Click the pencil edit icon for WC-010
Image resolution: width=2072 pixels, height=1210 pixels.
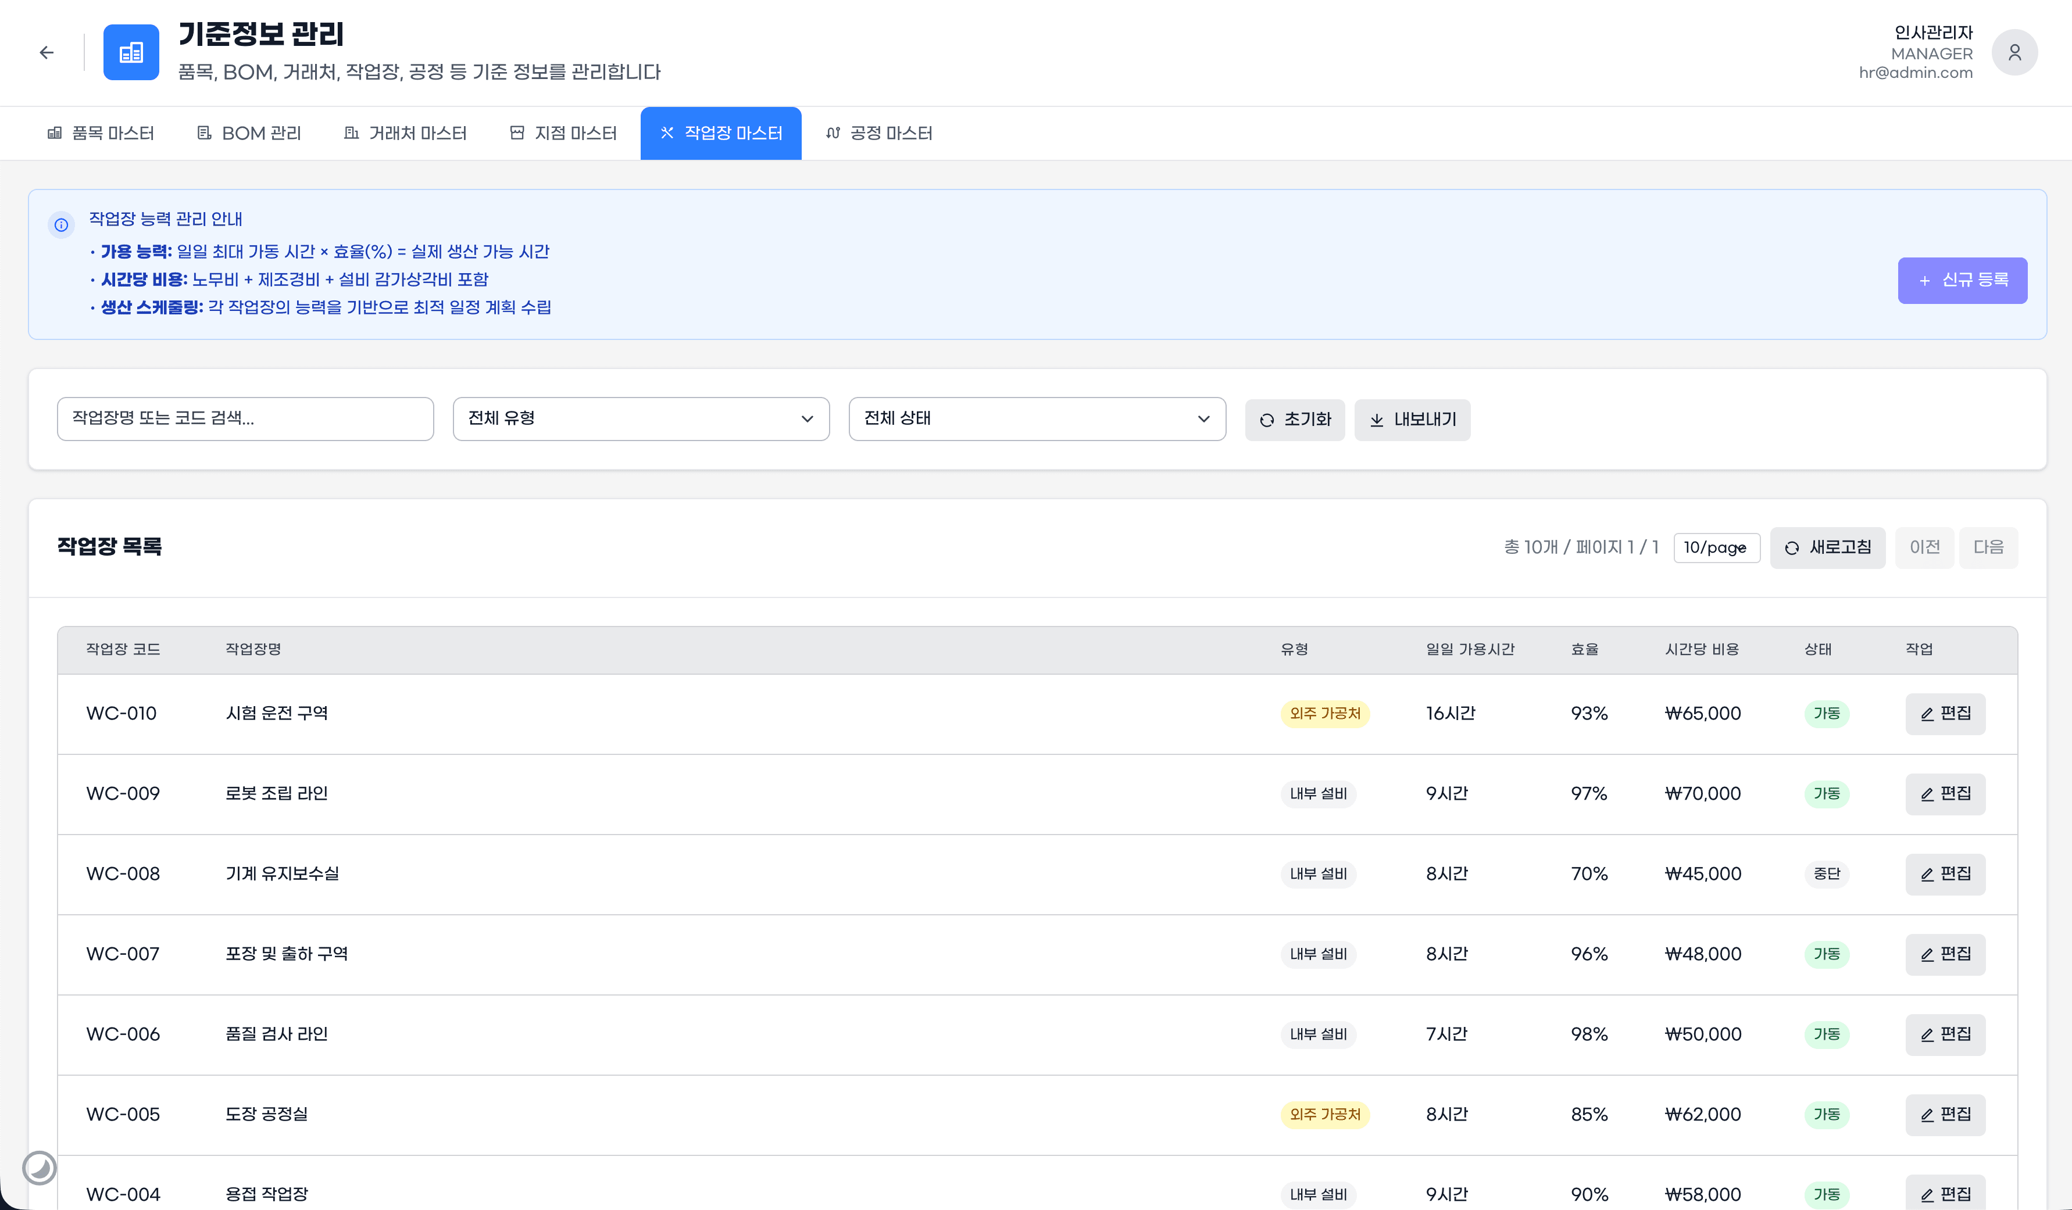[x=1927, y=714]
